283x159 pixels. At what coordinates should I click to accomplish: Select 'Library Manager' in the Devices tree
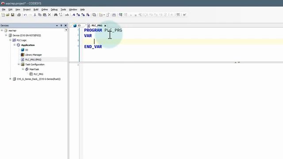click(34, 55)
